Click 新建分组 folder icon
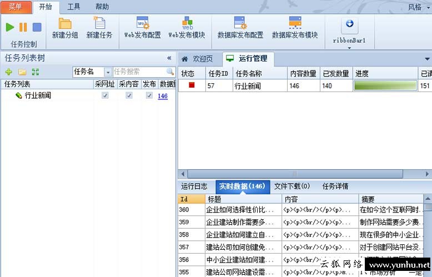 [65, 24]
